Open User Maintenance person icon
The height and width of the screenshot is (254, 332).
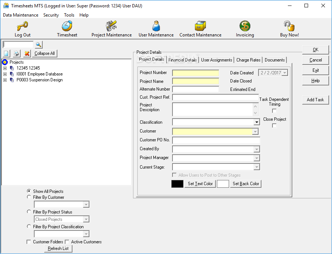click(156, 26)
